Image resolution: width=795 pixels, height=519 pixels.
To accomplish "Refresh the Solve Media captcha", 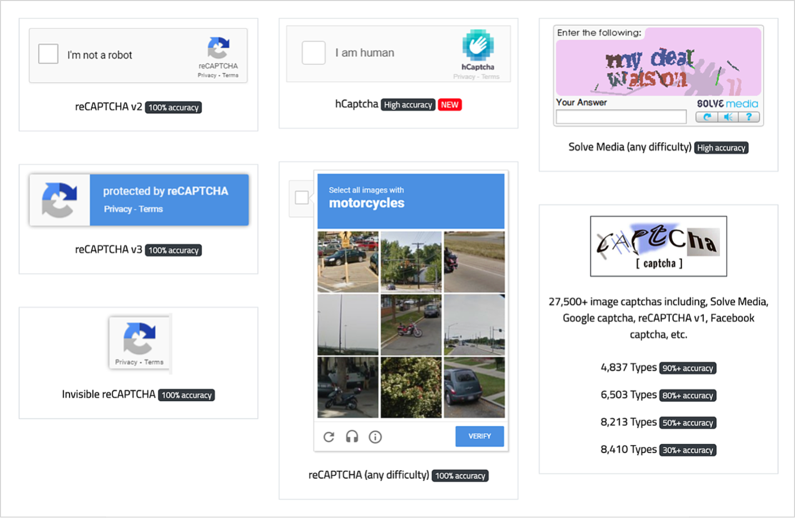I will coord(706,117).
